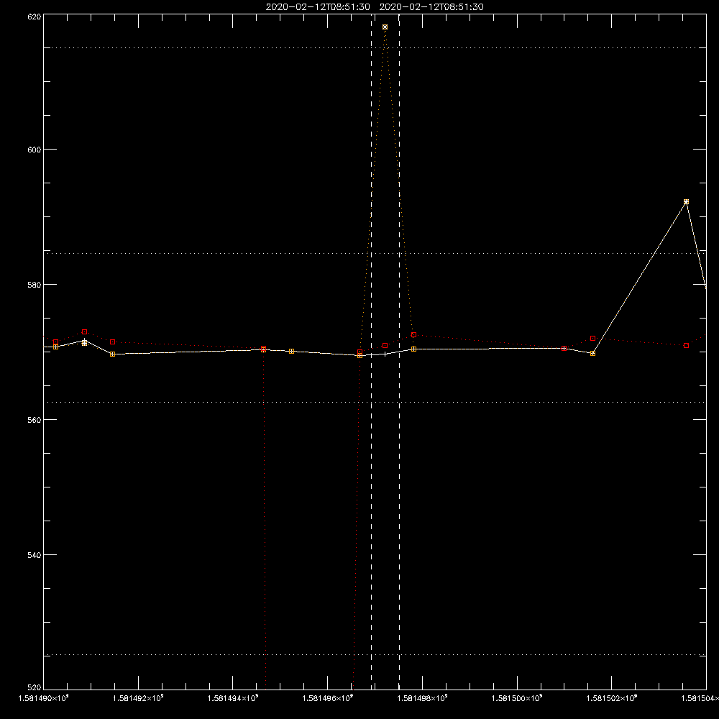Viewport: 719px width, 719px height.
Task: Select the orange marker just right of the dashed lines
Action: (413, 349)
